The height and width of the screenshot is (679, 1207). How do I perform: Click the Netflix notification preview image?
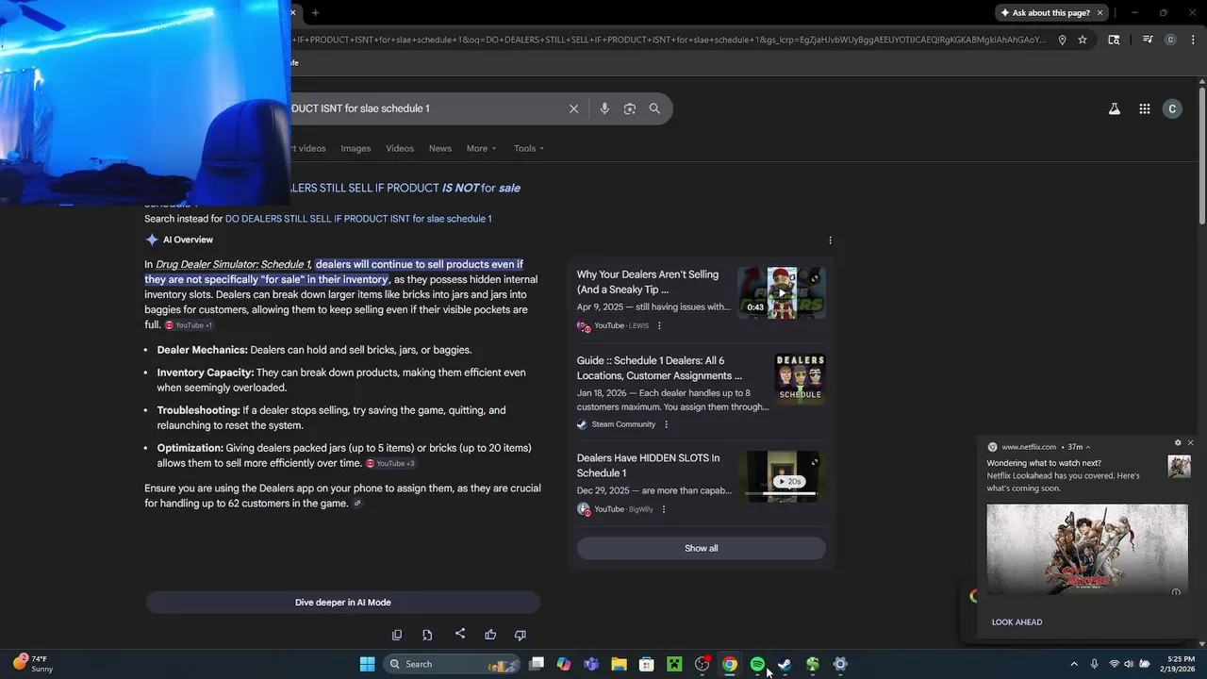1087,549
